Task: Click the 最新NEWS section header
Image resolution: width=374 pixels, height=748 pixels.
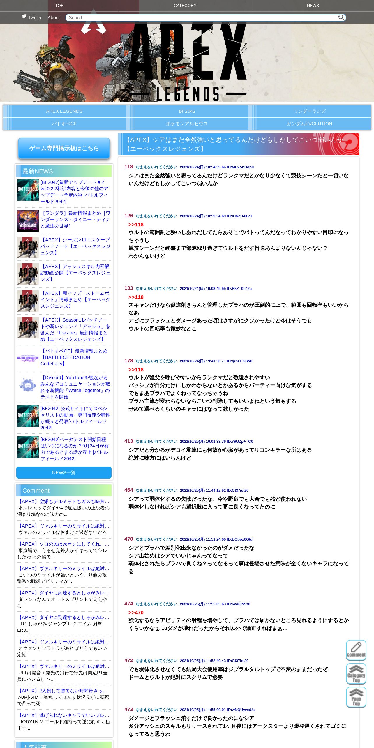Action: 64,171
